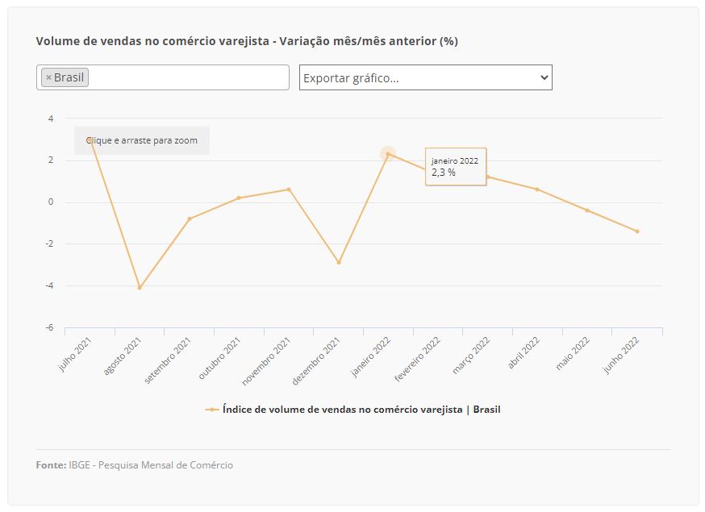The width and height of the screenshot is (705, 512).
Task: Select the agosto 2021 lowest data point
Action: (140, 288)
